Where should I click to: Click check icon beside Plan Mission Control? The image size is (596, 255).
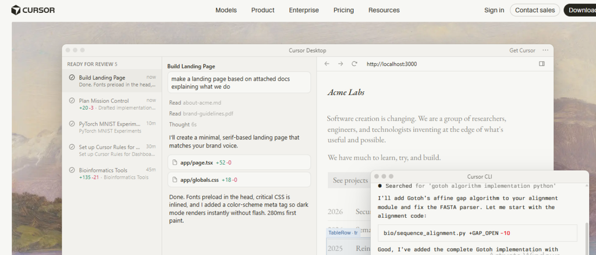pyautogui.click(x=72, y=100)
